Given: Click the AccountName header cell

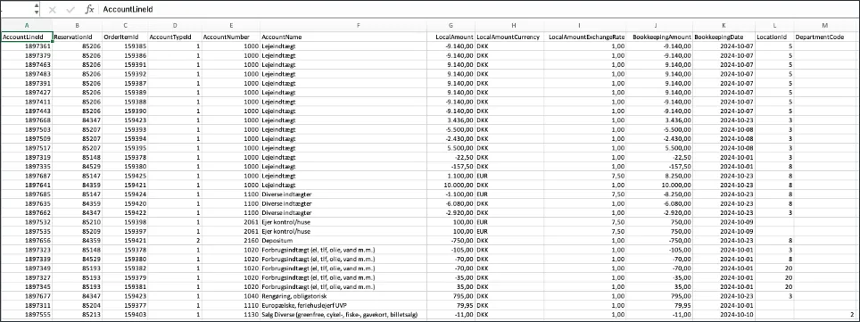Looking at the screenshot, I should point(343,37).
